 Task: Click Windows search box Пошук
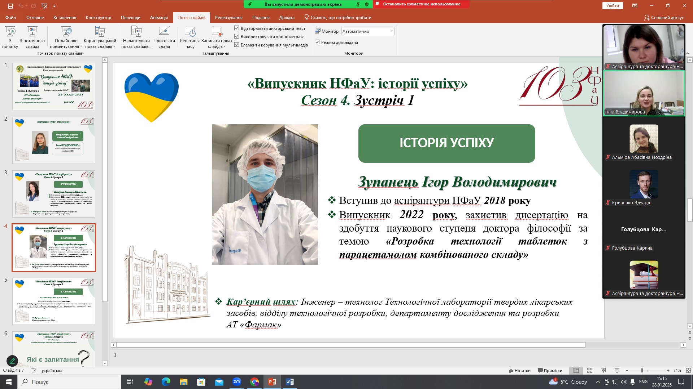(69, 382)
